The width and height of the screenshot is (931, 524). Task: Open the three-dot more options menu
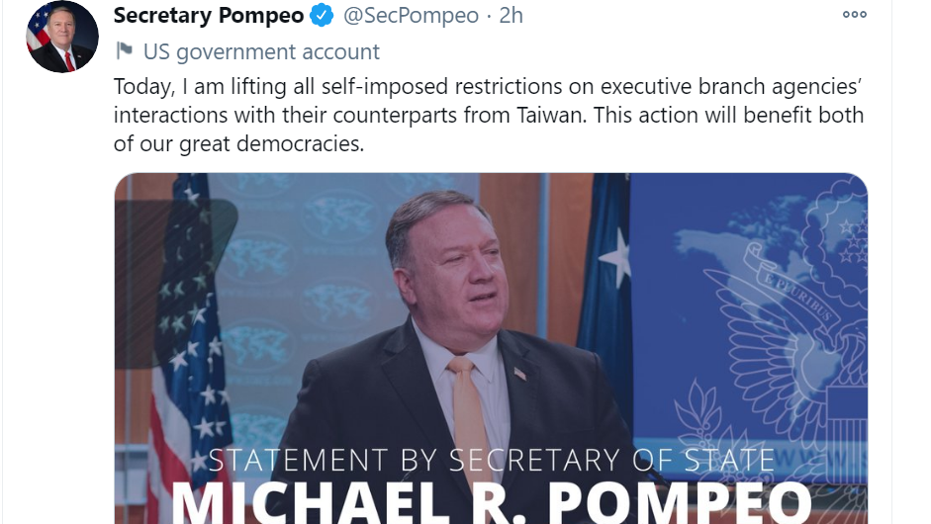pyautogui.click(x=855, y=15)
